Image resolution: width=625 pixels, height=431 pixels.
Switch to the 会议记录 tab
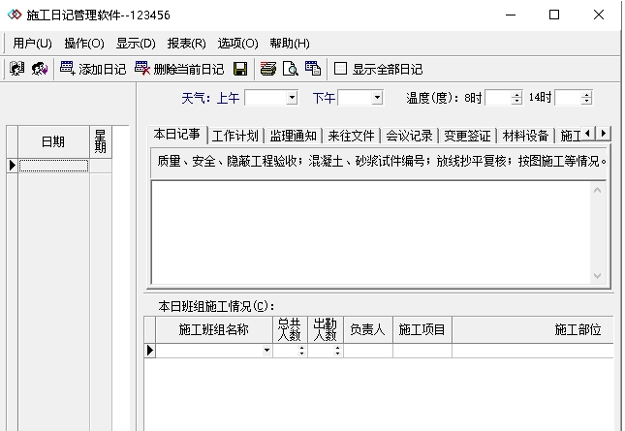(x=409, y=136)
